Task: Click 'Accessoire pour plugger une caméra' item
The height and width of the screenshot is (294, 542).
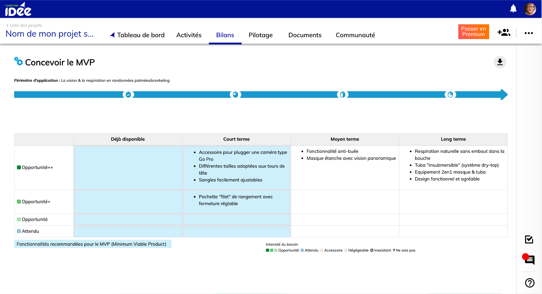Action: 243,156
